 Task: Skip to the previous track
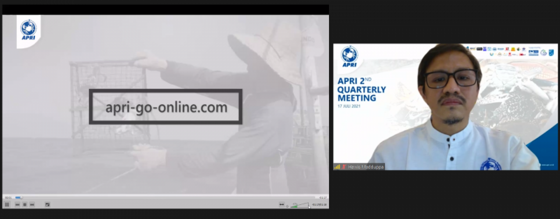pos(17,205)
